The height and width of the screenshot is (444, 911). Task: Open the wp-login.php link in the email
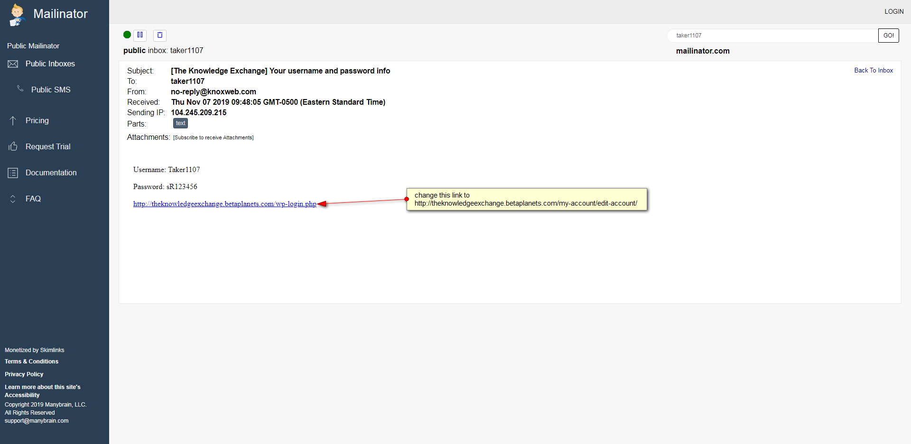tap(225, 204)
